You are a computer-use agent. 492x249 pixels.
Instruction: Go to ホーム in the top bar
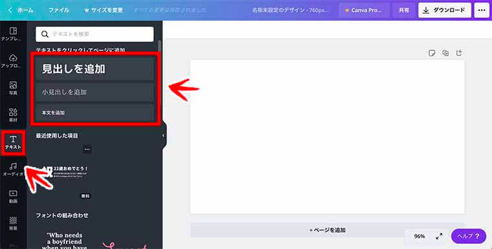point(25,10)
